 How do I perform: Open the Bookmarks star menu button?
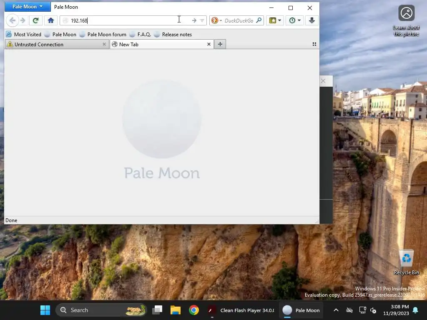[275, 20]
